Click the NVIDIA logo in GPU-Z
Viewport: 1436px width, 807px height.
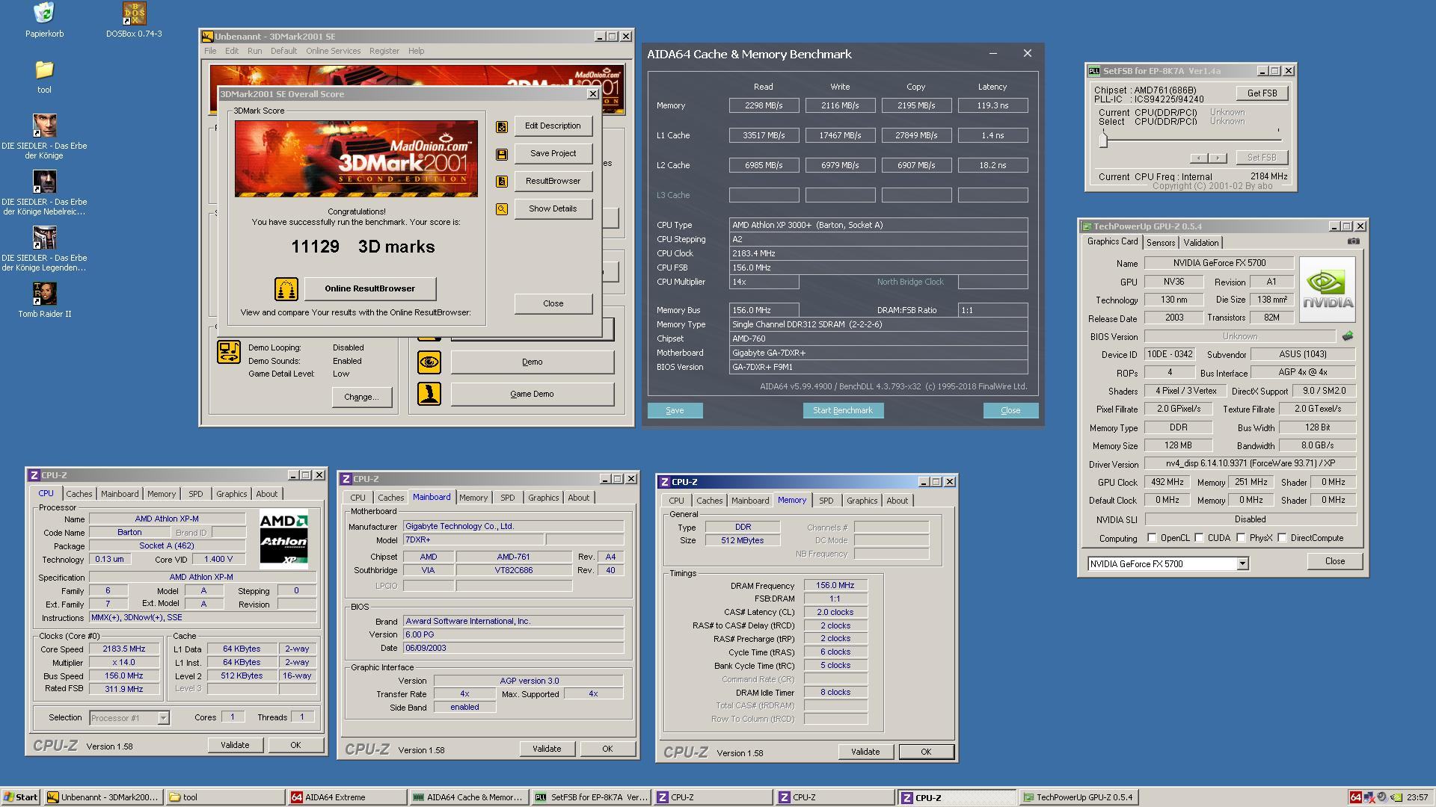[1328, 290]
